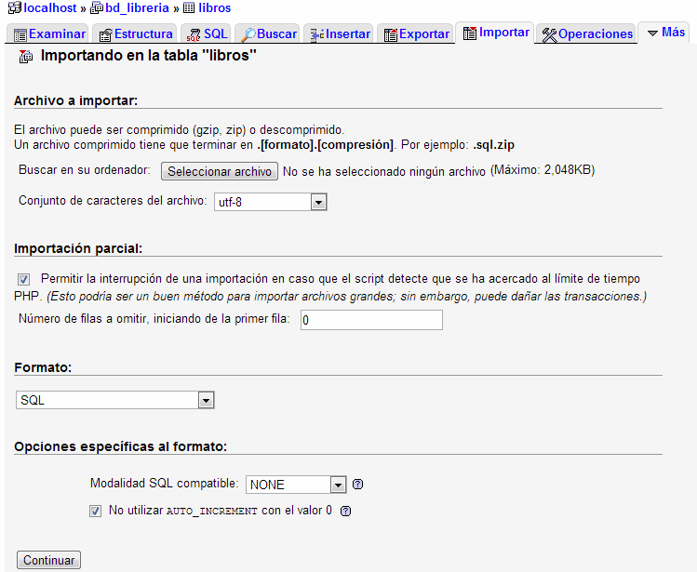This screenshot has width=697, height=572.
Task: Click the localhost server icon in breadcrumb
Action: pyautogui.click(x=15, y=7)
